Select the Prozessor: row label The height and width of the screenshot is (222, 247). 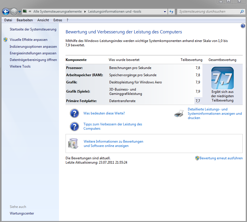click(74, 68)
